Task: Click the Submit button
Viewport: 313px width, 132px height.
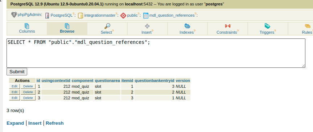Action: 17,72
